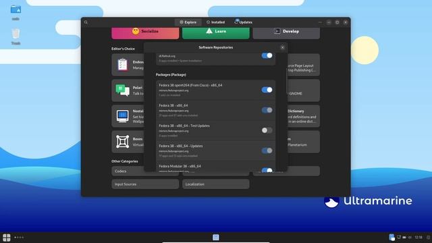The width and height of the screenshot is (432, 243).
Task: Click the volume icon in system tray
Action: coord(410,237)
